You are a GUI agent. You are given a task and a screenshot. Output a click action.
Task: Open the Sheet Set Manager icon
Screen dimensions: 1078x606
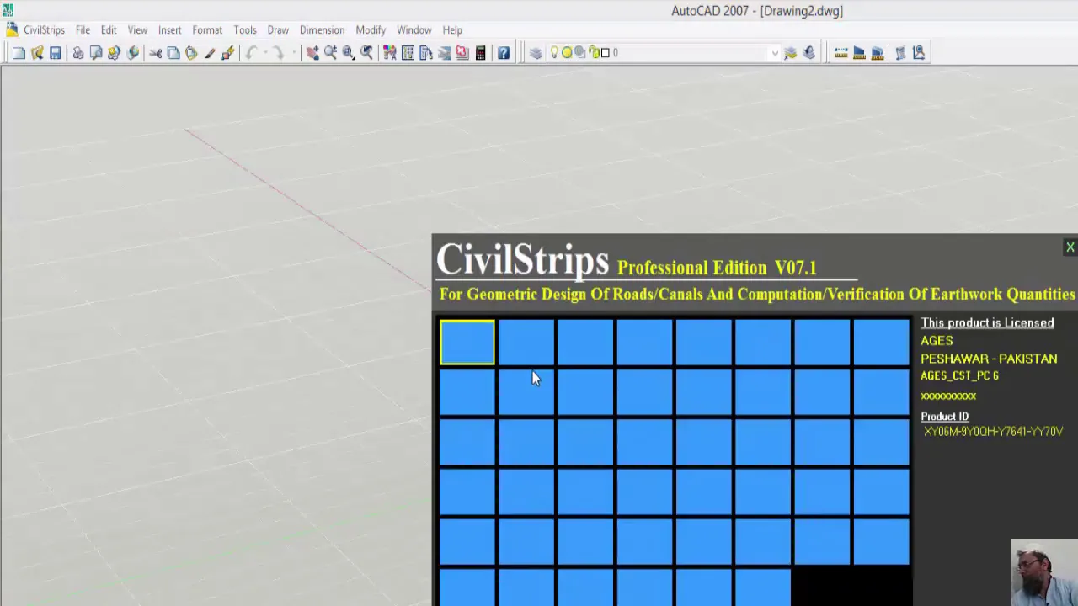tap(444, 53)
